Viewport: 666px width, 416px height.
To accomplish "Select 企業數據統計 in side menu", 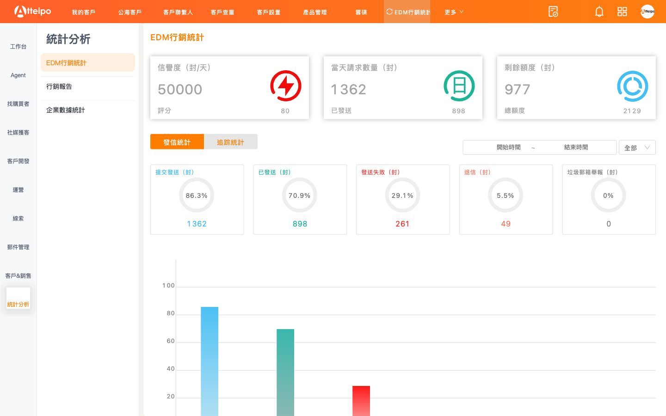I will click(88, 110).
